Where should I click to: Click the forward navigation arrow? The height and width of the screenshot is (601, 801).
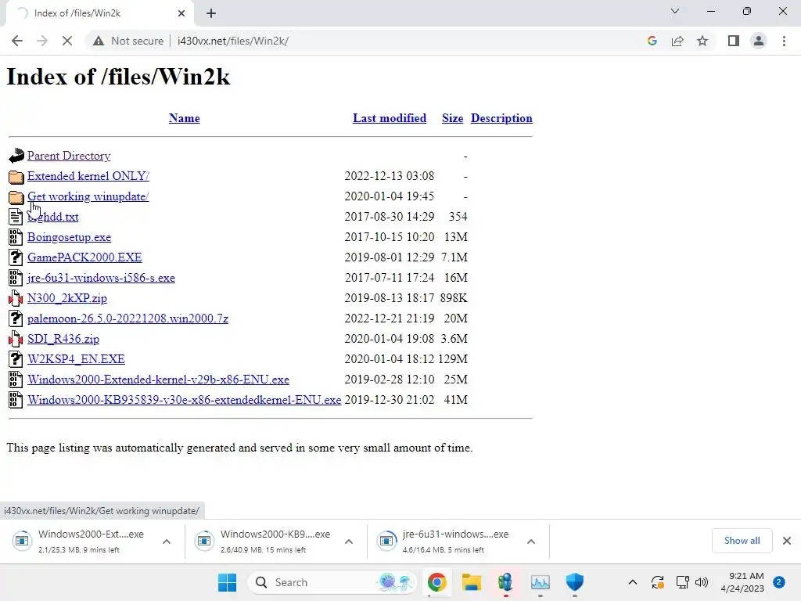42,41
